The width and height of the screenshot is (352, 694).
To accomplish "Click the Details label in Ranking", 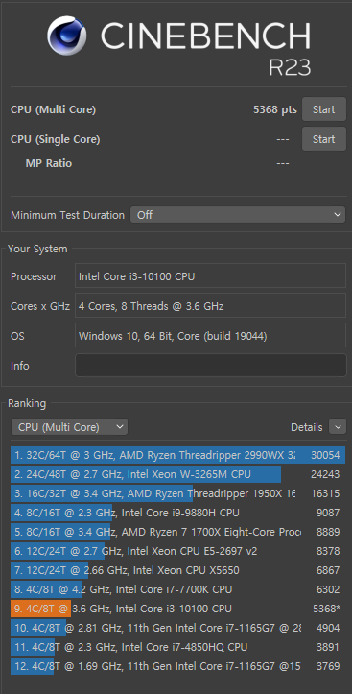I will (307, 427).
